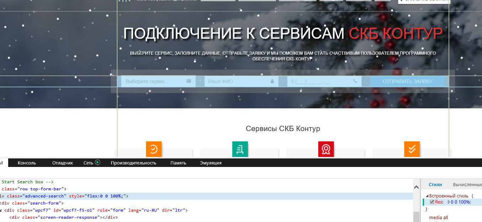The height and width of the screenshot is (222, 482).
Task: Click the teal document service icon
Action: pos(240,149)
